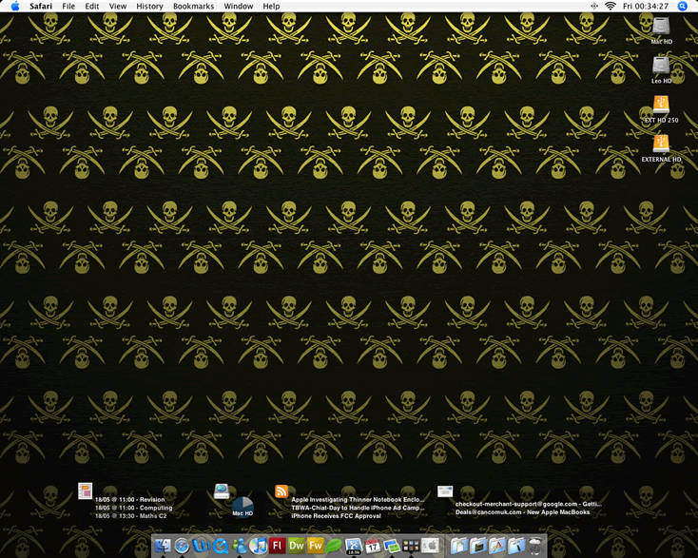Click the calendar events page icon
The width and height of the screenshot is (698, 558).
click(85, 491)
